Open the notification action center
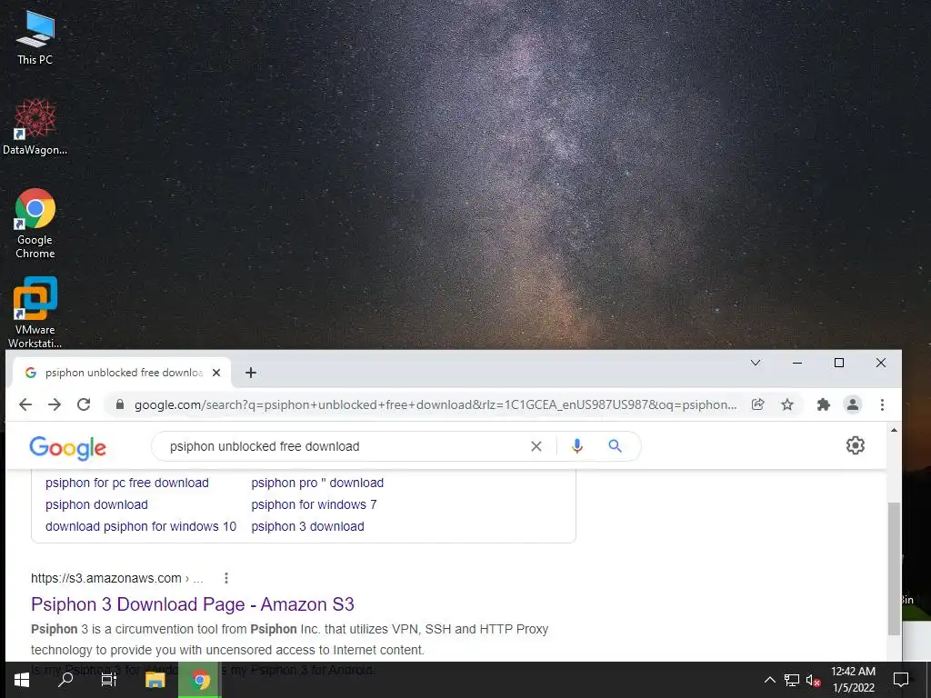The image size is (931, 698). [x=901, y=680]
